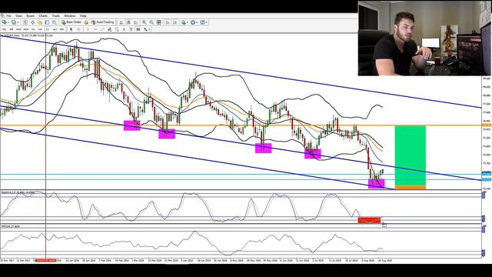Image resolution: width=492 pixels, height=277 pixels.
Task: Click the Stoch(14,3,3) indicator label
Action: [x=18, y=192]
